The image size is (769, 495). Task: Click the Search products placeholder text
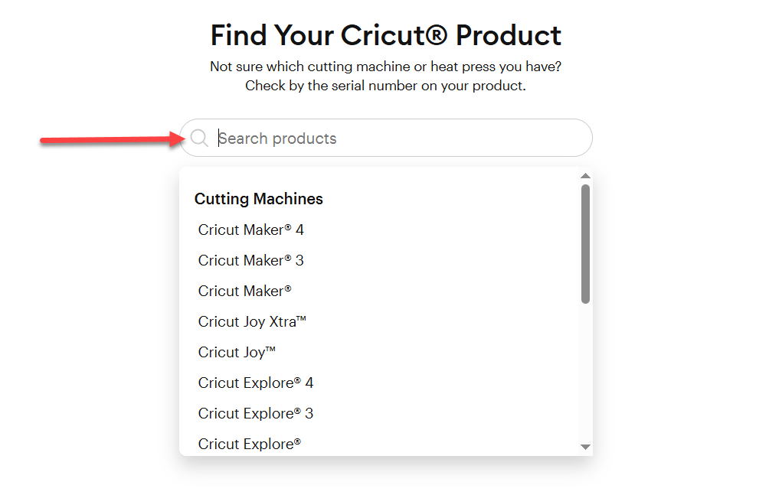coord(277,138)
